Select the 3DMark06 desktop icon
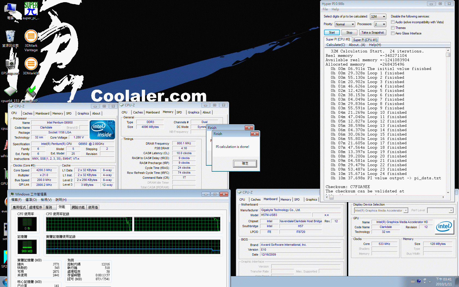Viewport: 459px width, 287px height. point(31,66)
